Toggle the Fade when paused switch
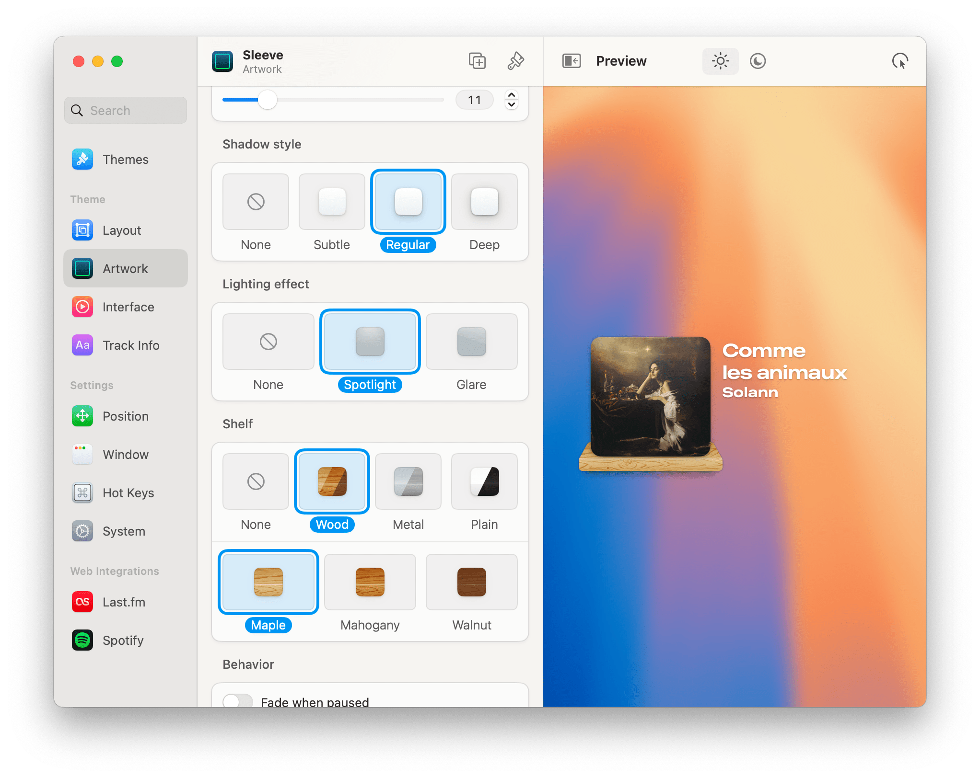The height and width of the screenshot is (778, 980). (x=238, y=701)
